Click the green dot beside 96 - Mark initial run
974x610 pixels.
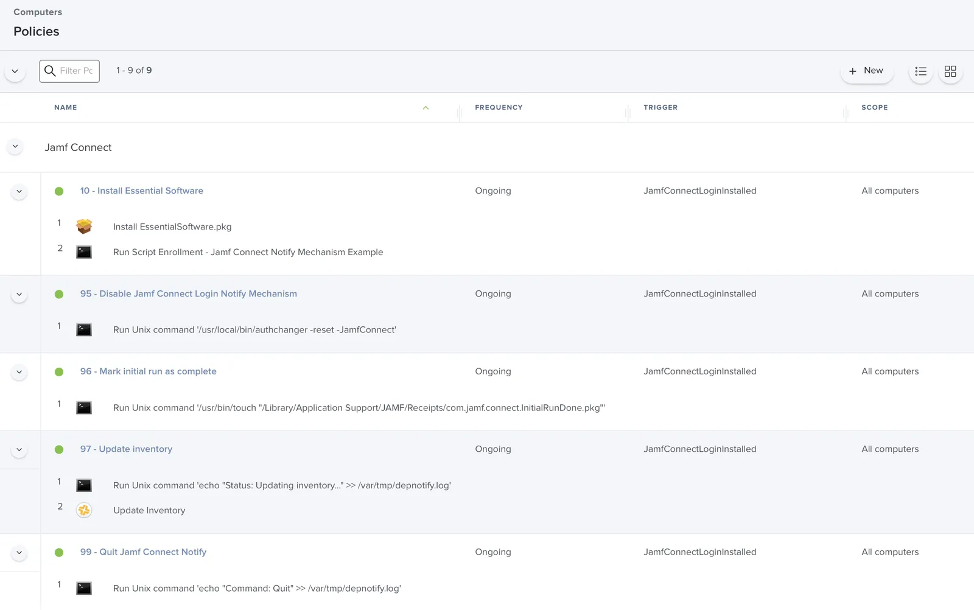pos(59,371)
